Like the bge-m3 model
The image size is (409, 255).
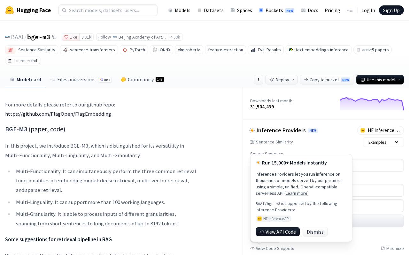(71, 37)
